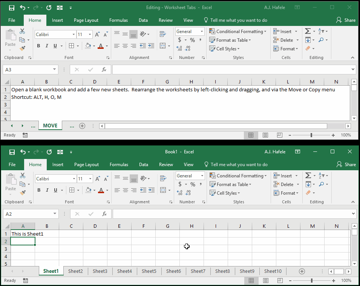Decrease font size in Book1 window

pyautogui.click(x=106, y=179)
